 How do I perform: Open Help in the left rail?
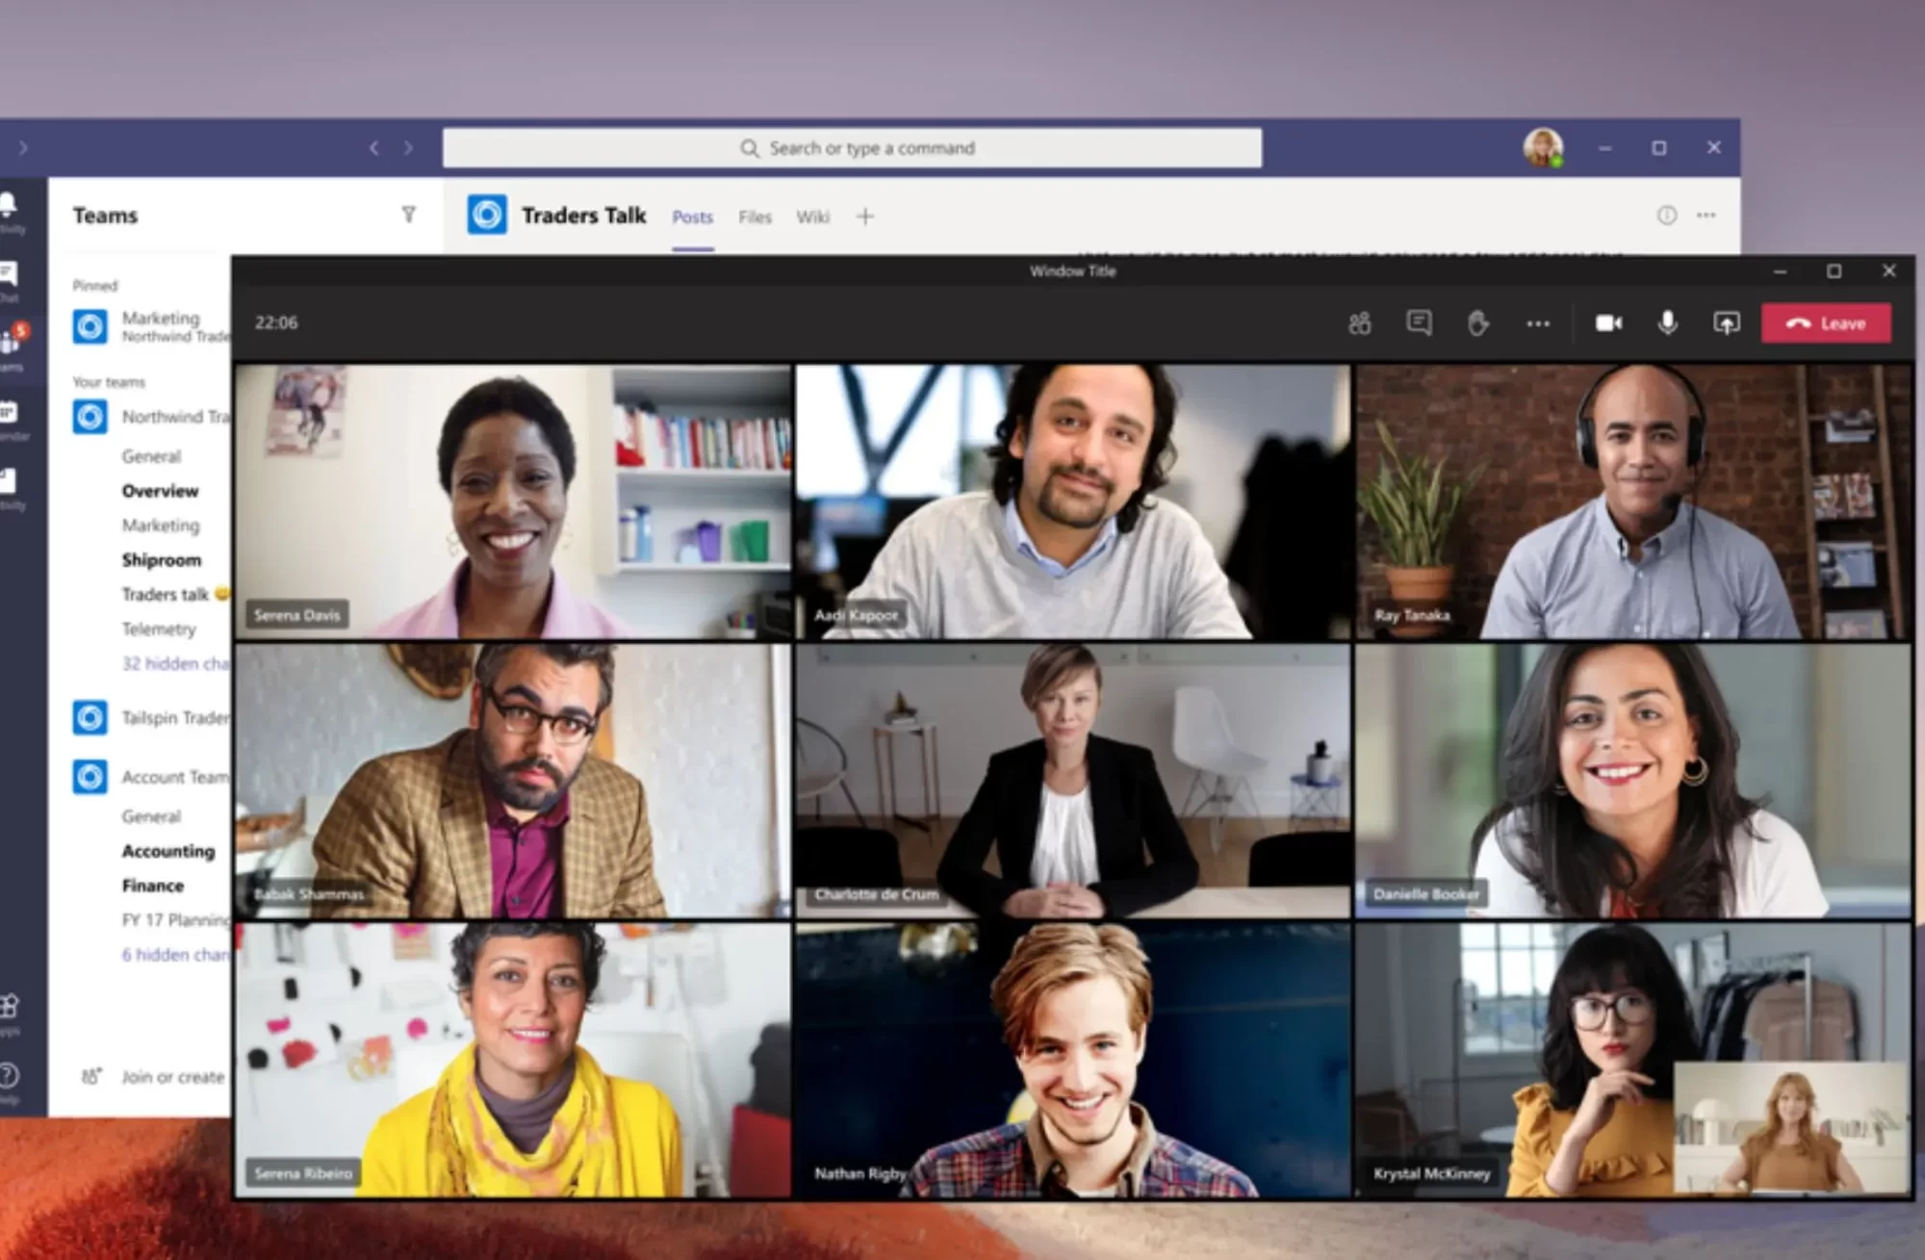pos(10,1082)
